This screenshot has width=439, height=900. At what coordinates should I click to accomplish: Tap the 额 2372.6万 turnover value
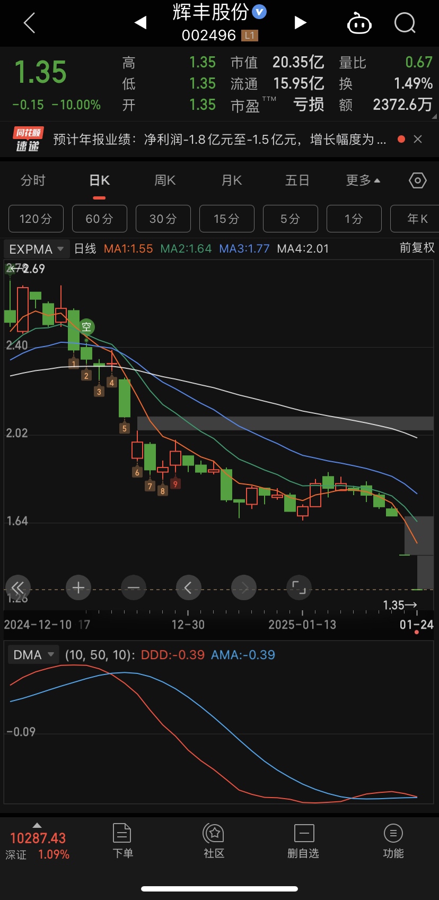[403, 105]
